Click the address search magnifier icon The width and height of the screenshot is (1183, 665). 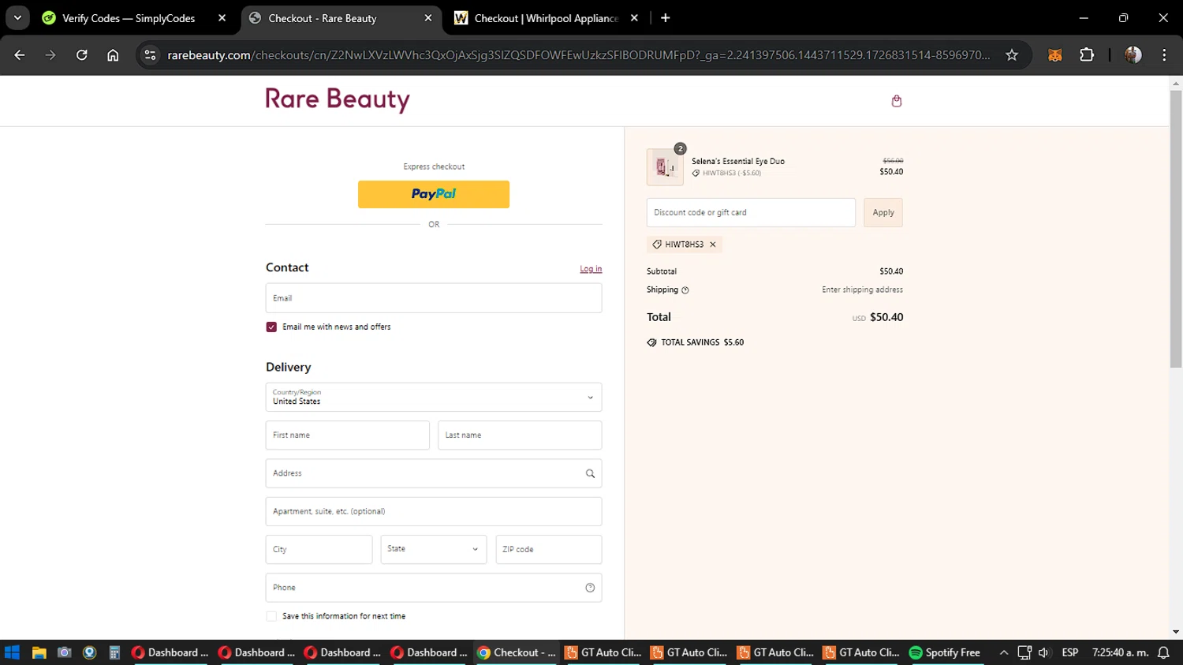click(x=590, y=473)
